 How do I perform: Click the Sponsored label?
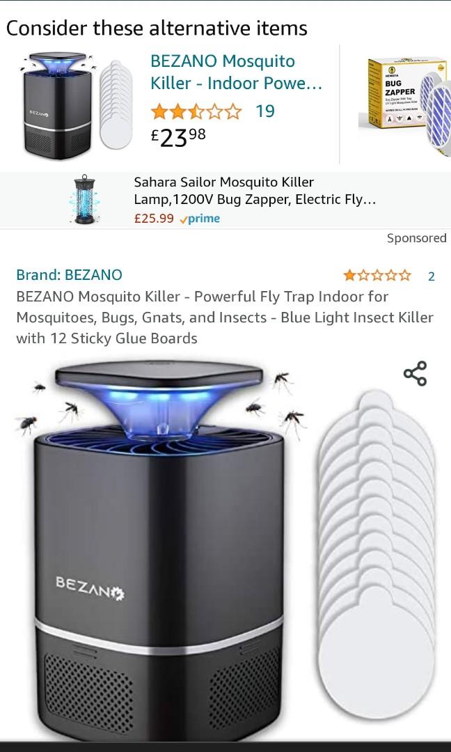coord(416,238)
